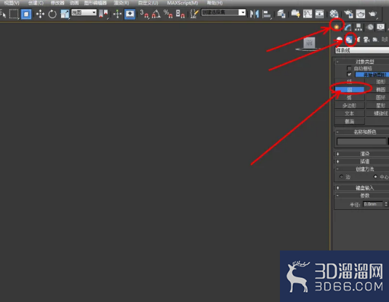The height and width of the screenshot is (302, 389).
Task: Open the Schematic View icon
Action: click(x=319, y=14)
